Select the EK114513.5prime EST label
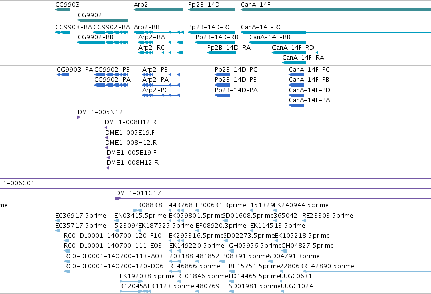The image size is (431, 294). [x=278, y=226]
